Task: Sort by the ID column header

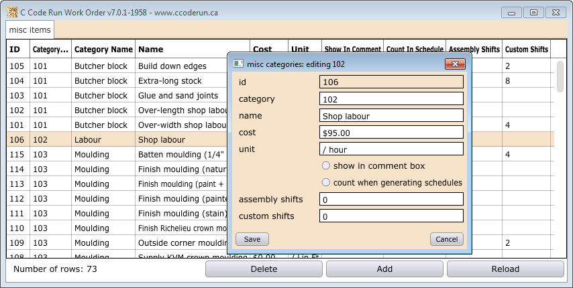Action: [x=15, y=49]
